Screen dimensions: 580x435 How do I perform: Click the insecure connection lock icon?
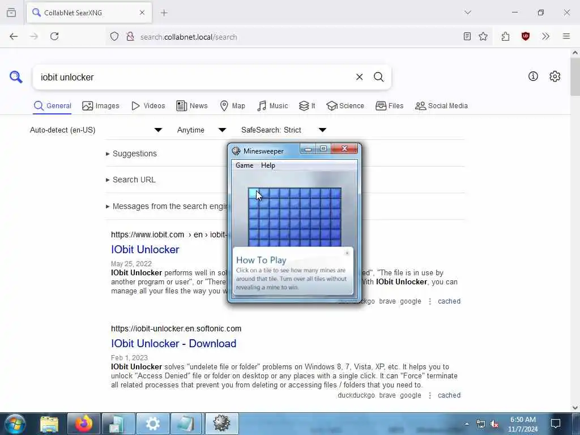(x=130, y=37)
